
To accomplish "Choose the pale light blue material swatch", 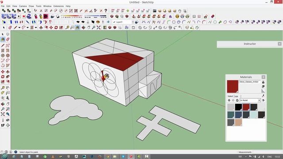I will point(253,115).
